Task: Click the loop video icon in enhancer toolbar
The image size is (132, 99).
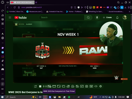Action: pos(36,86)
